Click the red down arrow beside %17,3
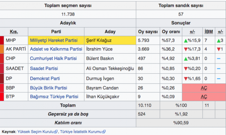 click(186, 49)
